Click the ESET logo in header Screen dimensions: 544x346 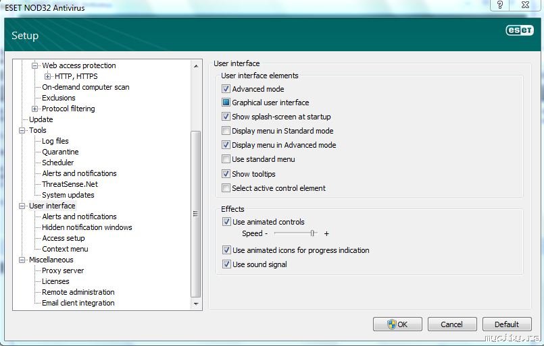click(x=520, y=30)
